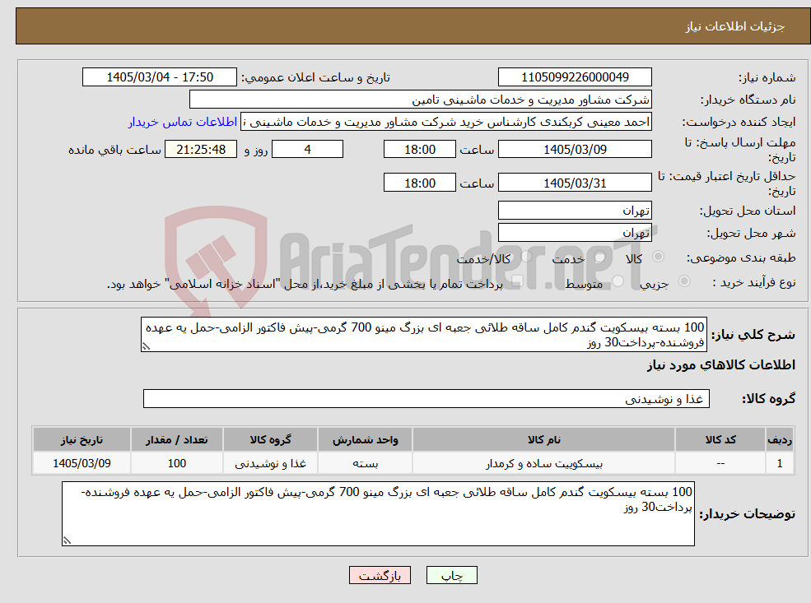
Task: Click the resize handle of buyer notes textarea
Action: pyautogui.click(x=67, y=540)
